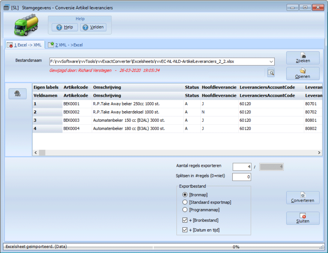Switch to the 2 XML -> Excel tab
Image resolution: width=328 pixels, height=253 pixels.
(x=65, y=45)
